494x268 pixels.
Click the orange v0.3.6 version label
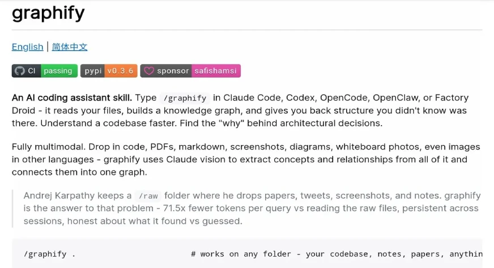[120, 71]
